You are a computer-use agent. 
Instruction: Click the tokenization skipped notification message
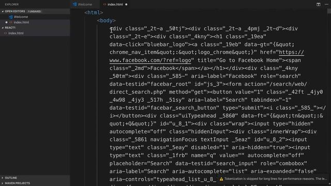tap(276, 179)
